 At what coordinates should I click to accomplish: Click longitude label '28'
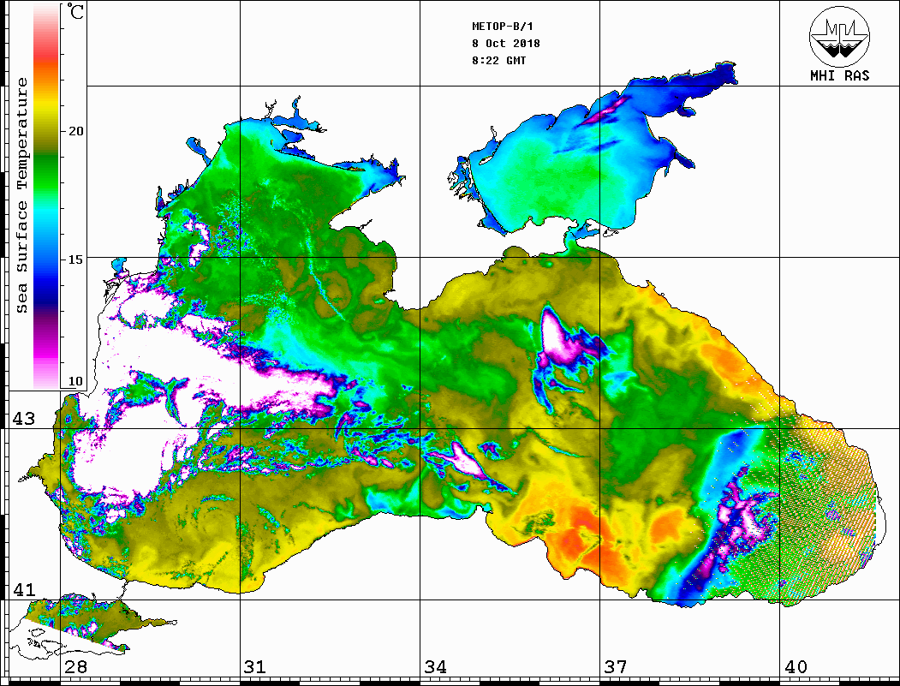[x=75, y=667]
